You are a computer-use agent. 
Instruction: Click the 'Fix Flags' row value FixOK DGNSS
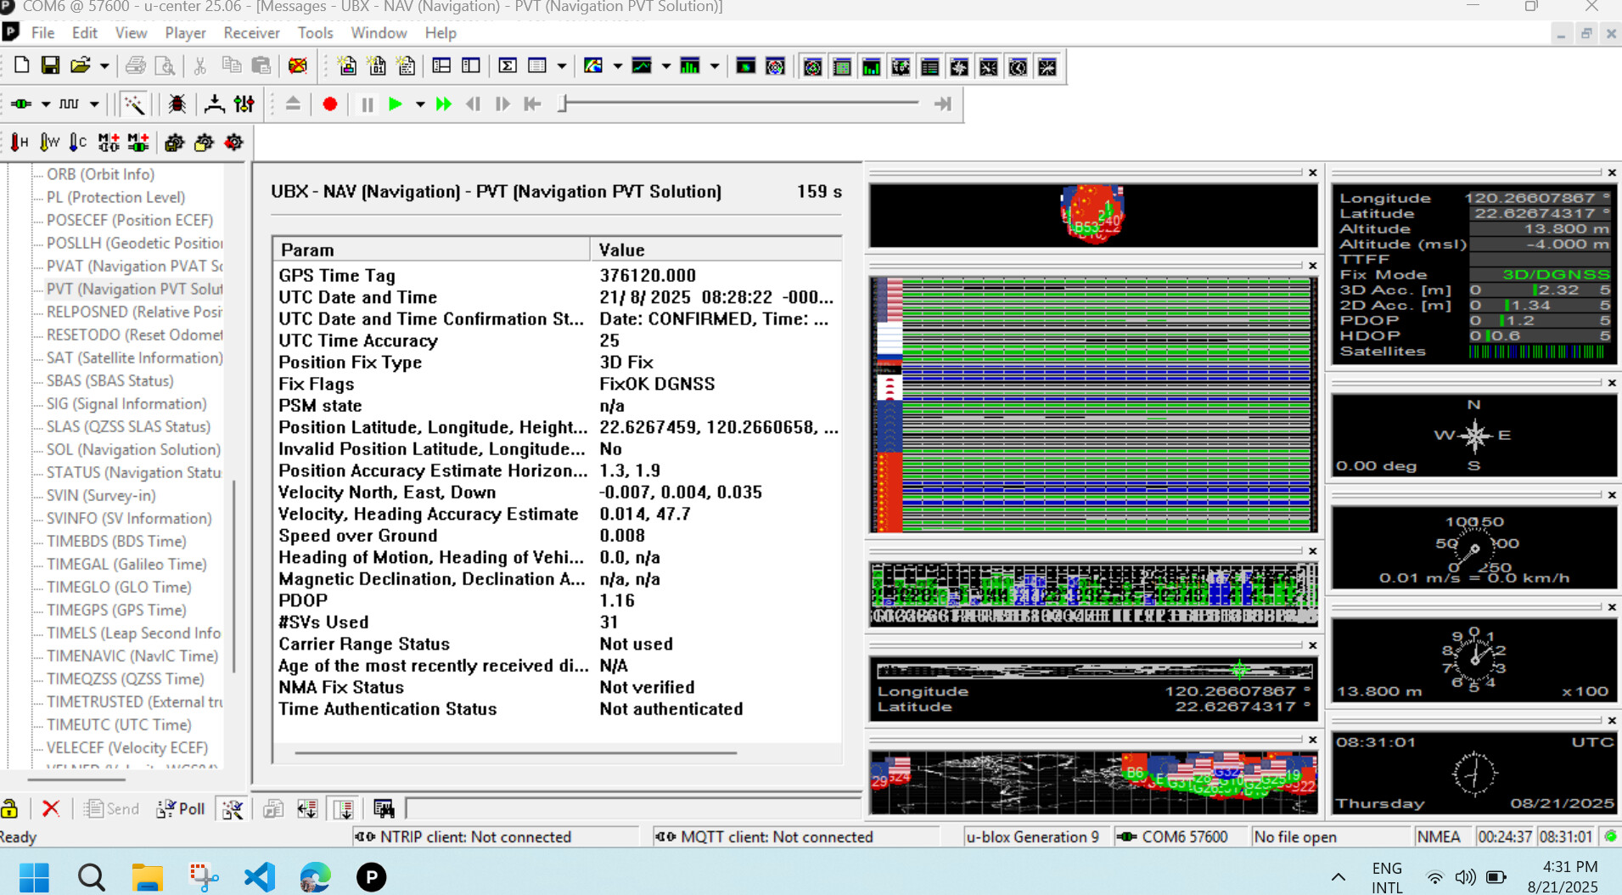click(657, 384)
